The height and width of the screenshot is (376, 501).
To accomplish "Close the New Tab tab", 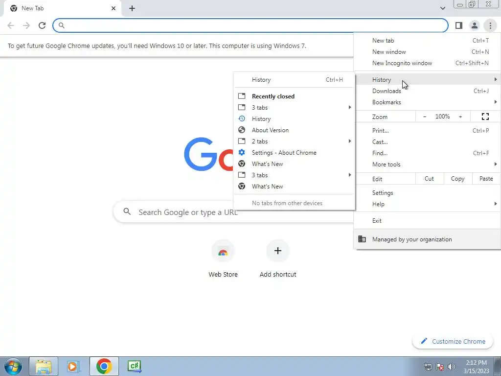I will pos(114,8).
